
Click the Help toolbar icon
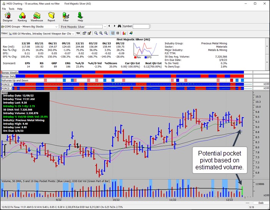80,17
